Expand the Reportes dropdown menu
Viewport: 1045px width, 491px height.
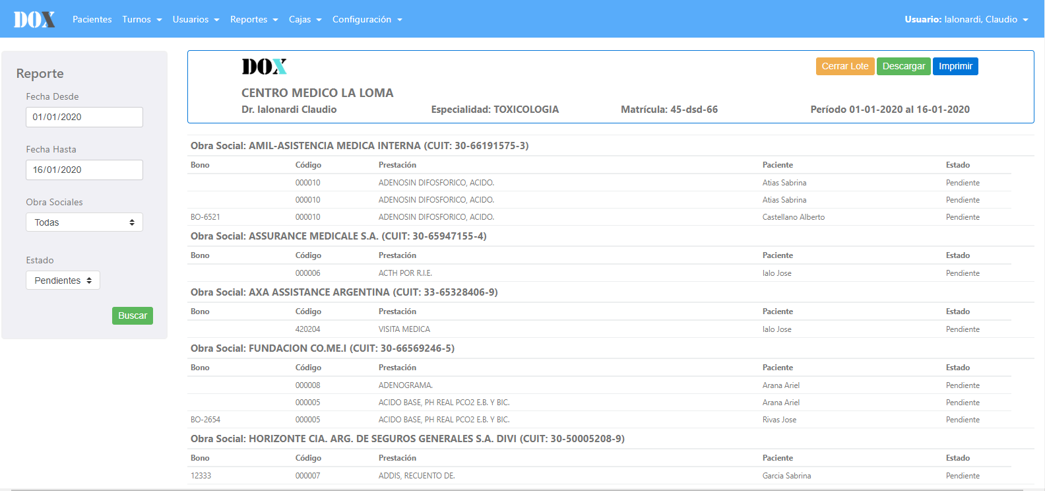tap(254, 19)
